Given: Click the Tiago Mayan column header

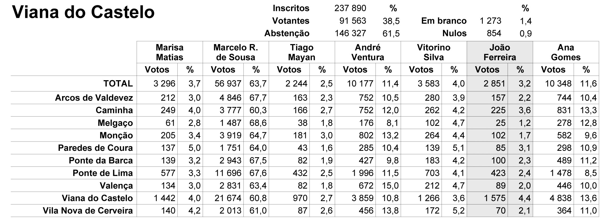Looking at the screenshot, I should pos(302,52).
